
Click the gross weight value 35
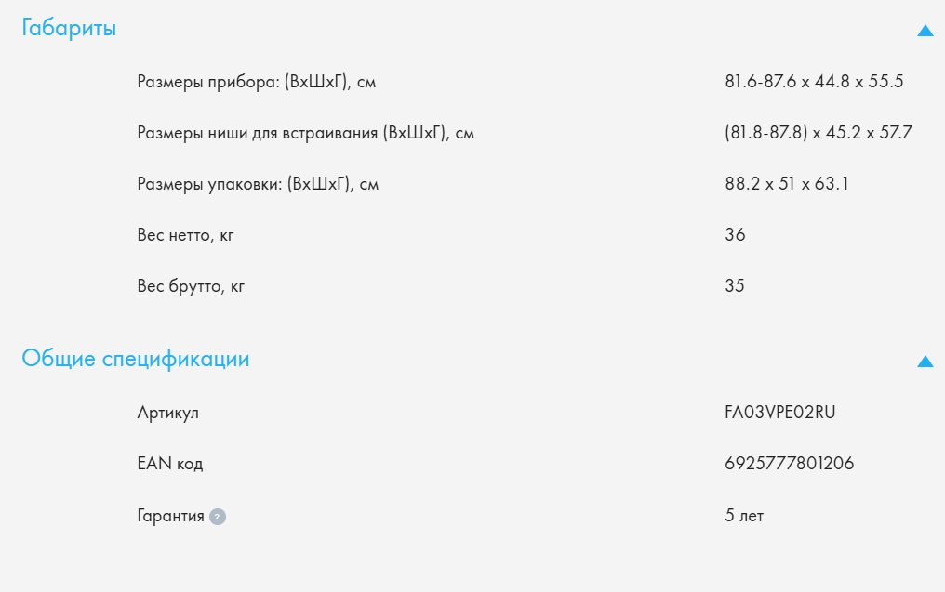point(735,286)
